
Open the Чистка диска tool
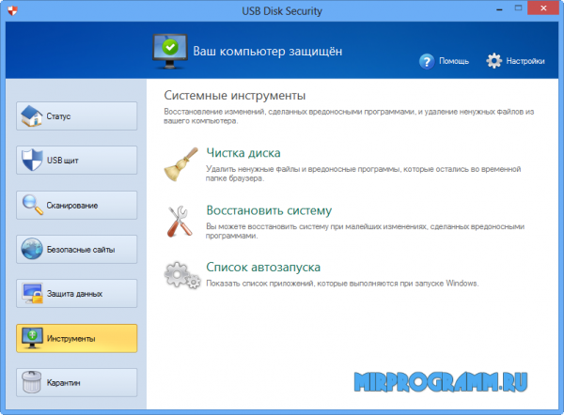point(243,153)
